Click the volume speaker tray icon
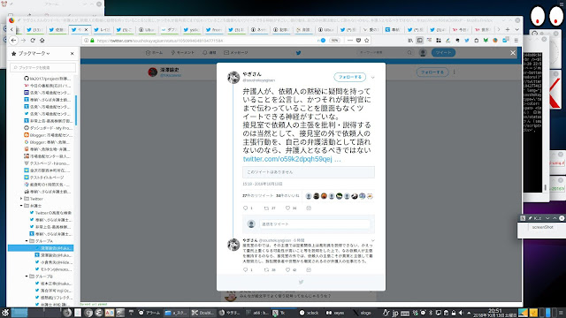566x318 pixels. tap(461, 313)
